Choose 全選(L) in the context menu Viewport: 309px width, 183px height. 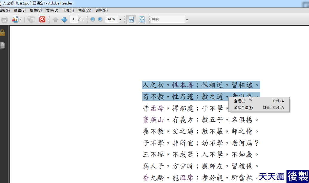pos(259,101)
